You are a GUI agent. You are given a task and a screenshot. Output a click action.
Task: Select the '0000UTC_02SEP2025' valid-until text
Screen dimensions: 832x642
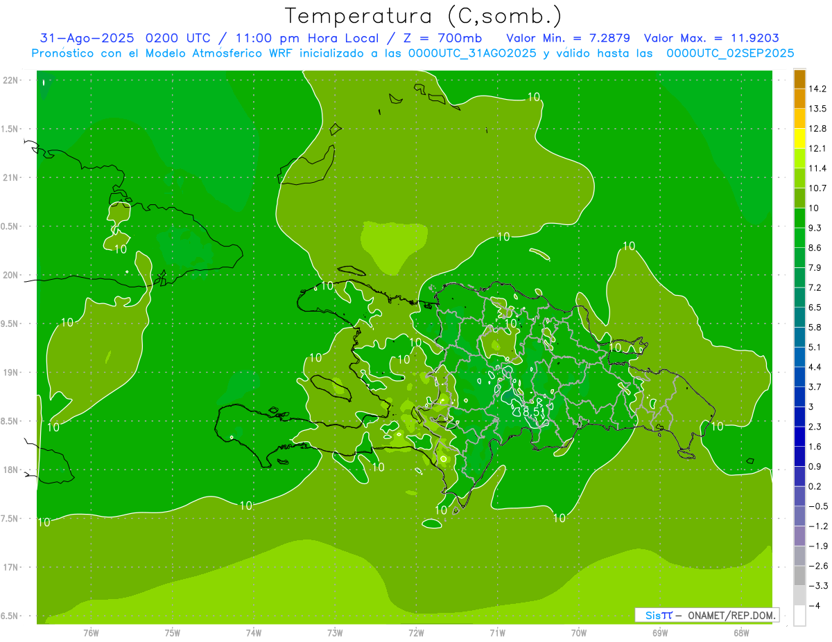(x=730, y=53)
